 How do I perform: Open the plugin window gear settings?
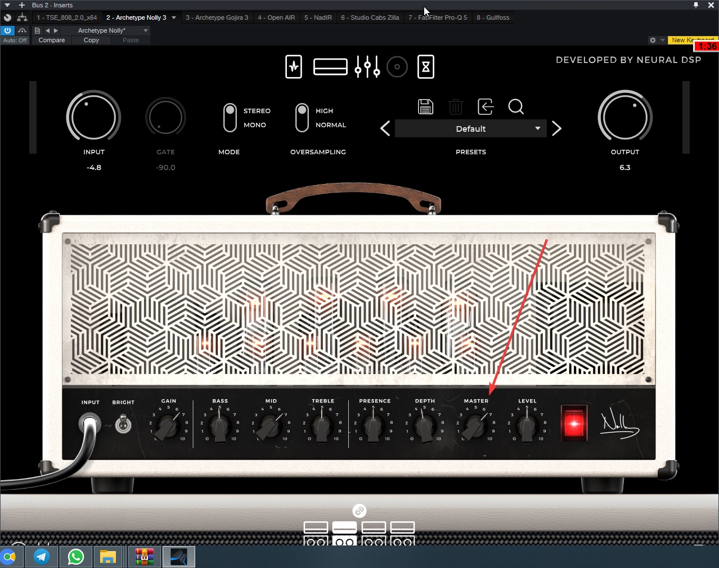tap(653, 40)
